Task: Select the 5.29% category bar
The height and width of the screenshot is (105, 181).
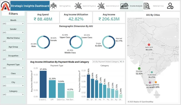Action: coord(101,91)
